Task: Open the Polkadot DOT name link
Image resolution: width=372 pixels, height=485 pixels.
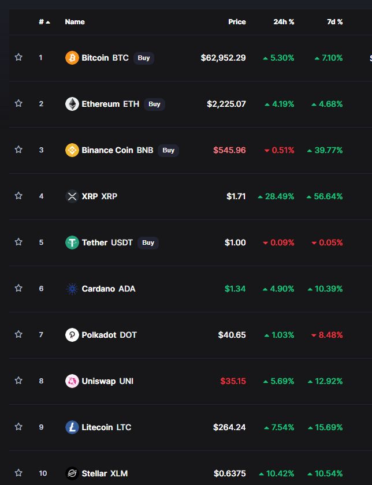Action: click(x=109, y=335)
